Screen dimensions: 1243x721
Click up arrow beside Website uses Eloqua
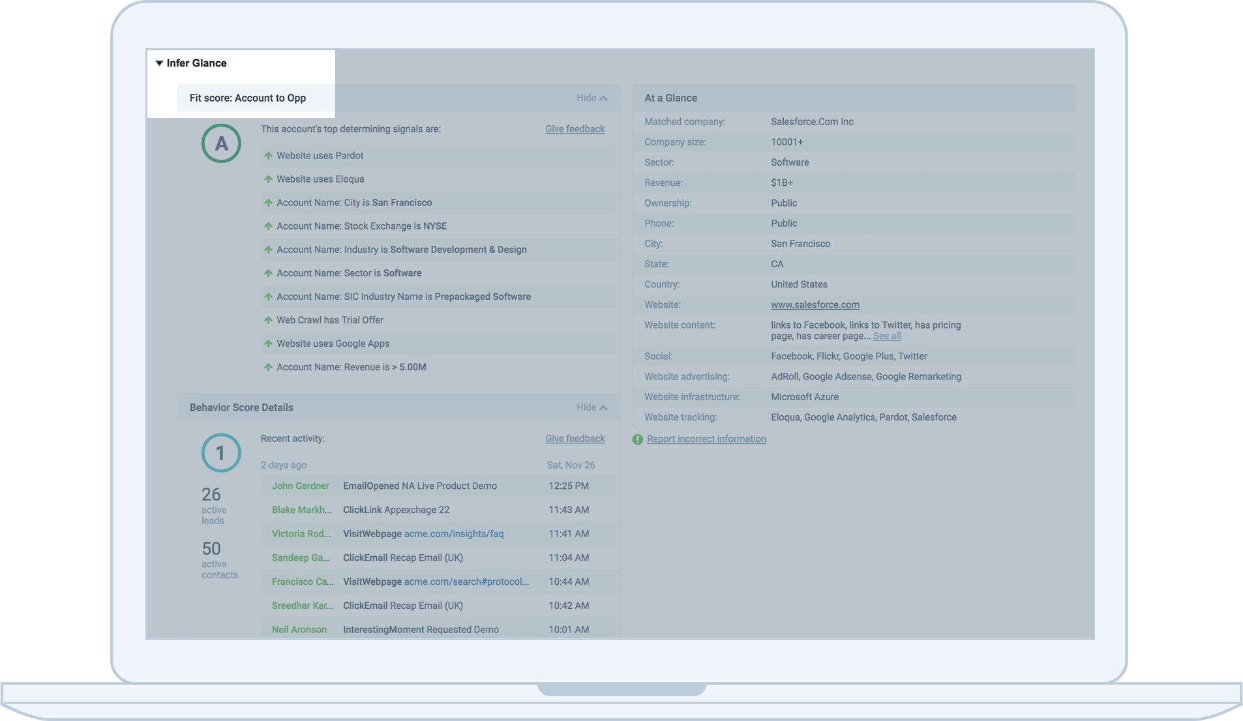pyautogui.click(x=268, y=179)
